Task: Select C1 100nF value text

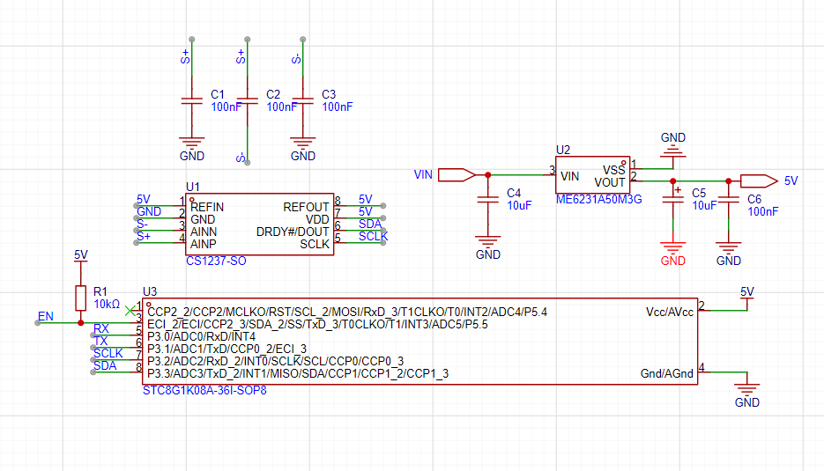Action: click(x=226, y=107)
